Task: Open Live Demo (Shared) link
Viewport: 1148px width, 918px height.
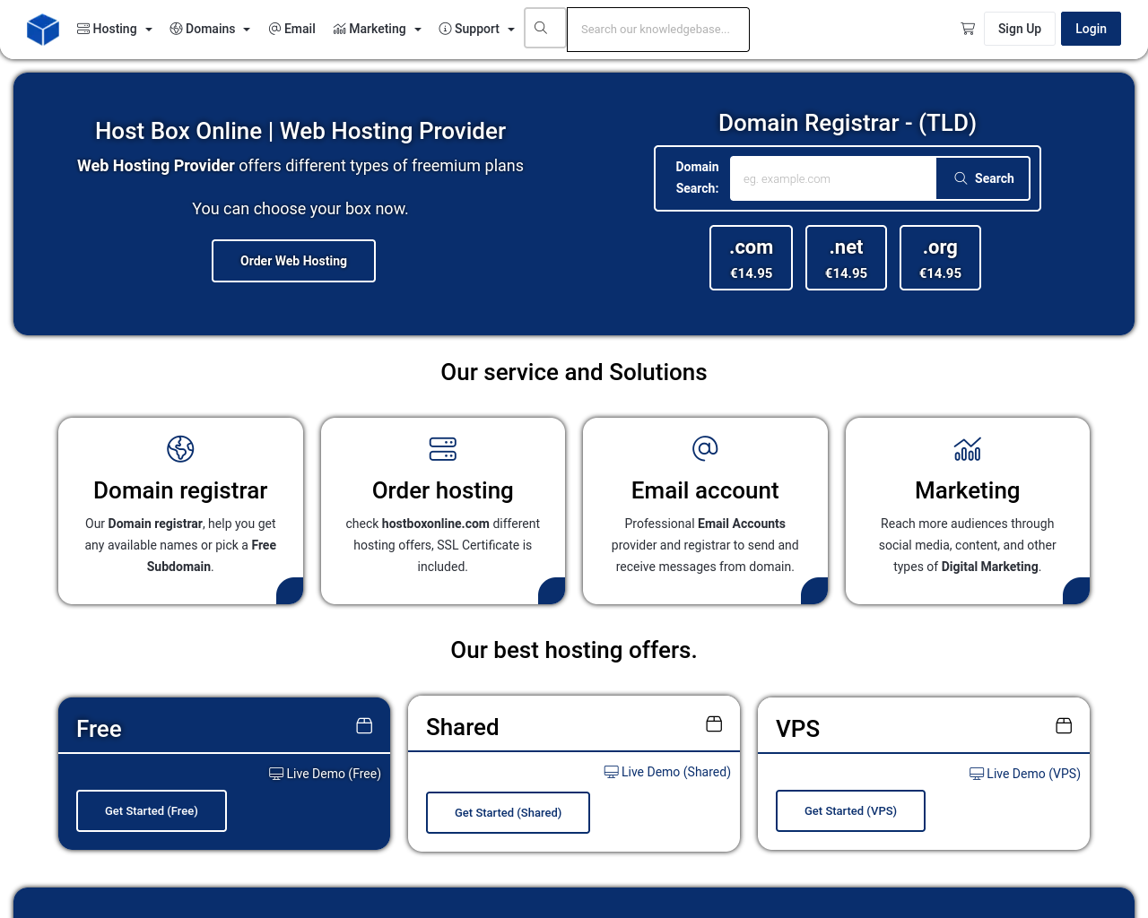Action: [667, 772]
